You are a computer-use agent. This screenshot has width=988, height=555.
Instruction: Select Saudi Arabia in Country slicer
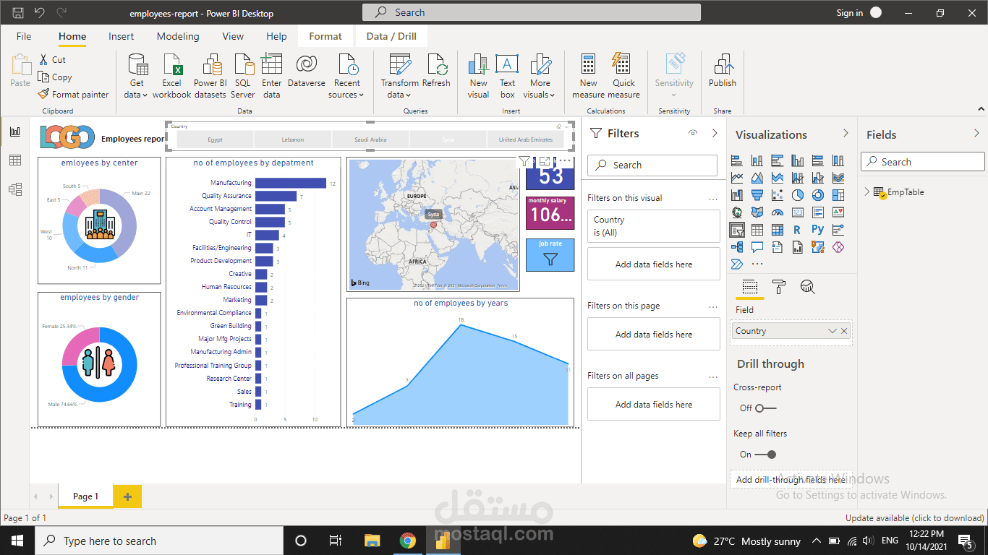(x=370, y=139)
